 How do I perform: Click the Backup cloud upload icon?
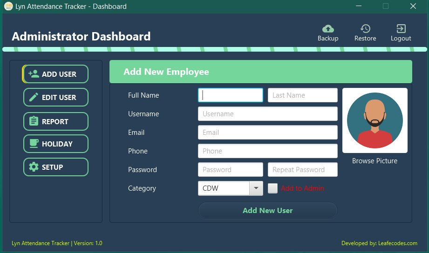pos(328,29)
